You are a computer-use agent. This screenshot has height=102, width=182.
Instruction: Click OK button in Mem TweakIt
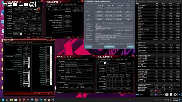[x=48, y=93]
